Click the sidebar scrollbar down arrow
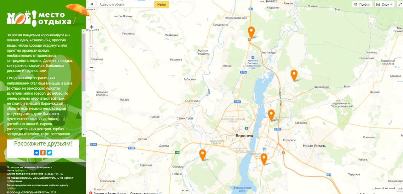403x194 pixels. 84,134
